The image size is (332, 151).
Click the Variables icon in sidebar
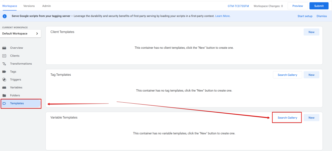pos(4,88)
